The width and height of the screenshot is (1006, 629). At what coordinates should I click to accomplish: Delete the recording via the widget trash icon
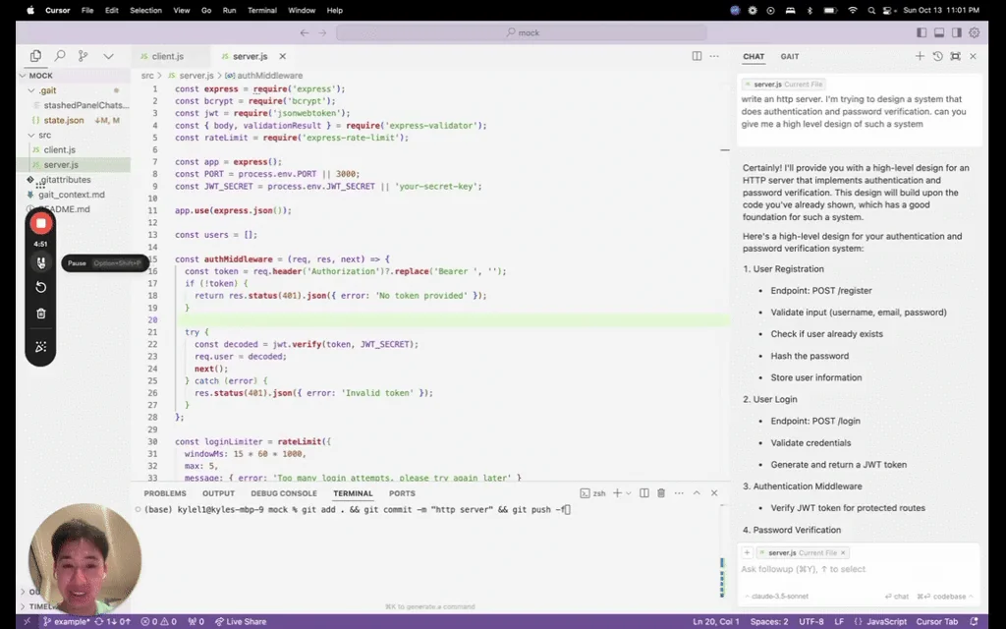click(39, 312)
